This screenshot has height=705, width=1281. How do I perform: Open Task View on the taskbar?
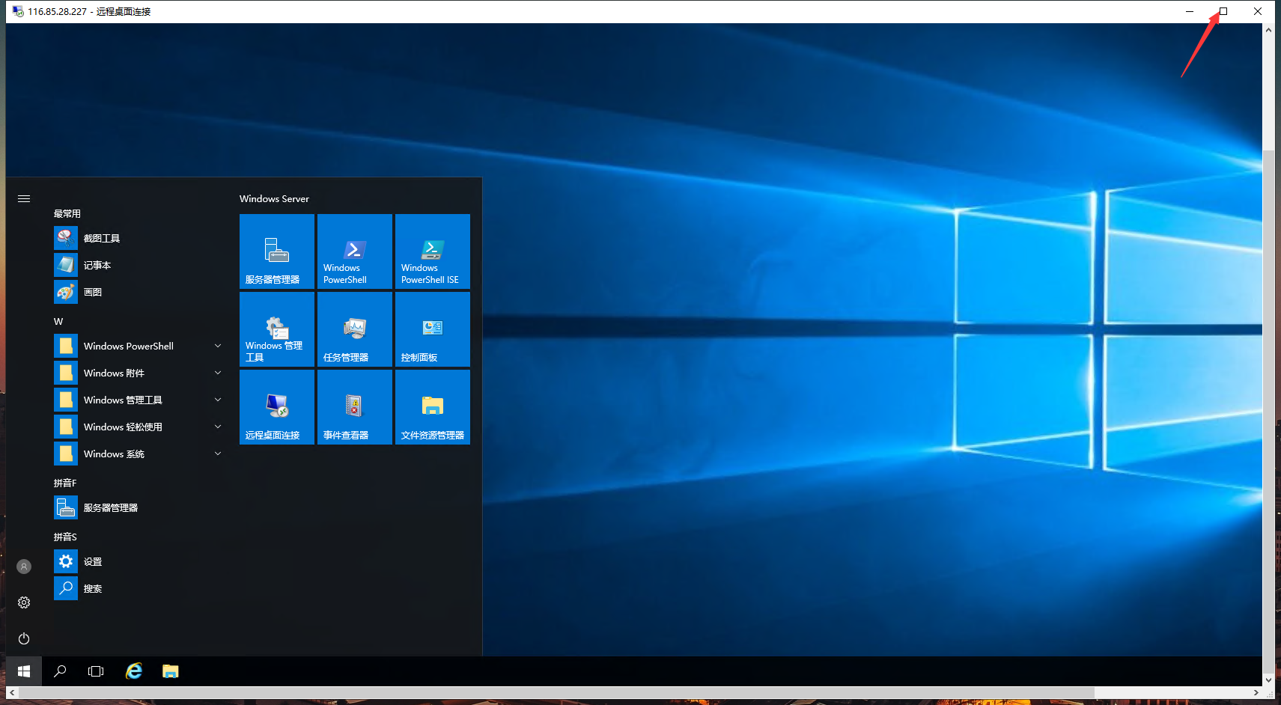(x=96, y=671)
